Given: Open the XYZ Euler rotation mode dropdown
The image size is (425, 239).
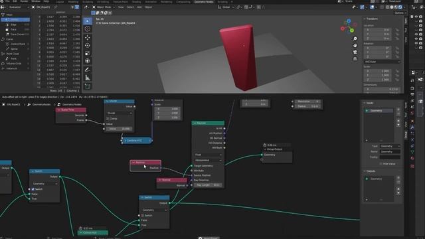Looking at the screenshot, I should (x=382, y=62).
